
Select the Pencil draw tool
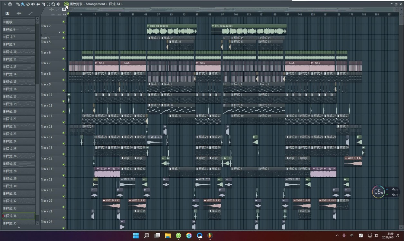click(x=18, y=4)
